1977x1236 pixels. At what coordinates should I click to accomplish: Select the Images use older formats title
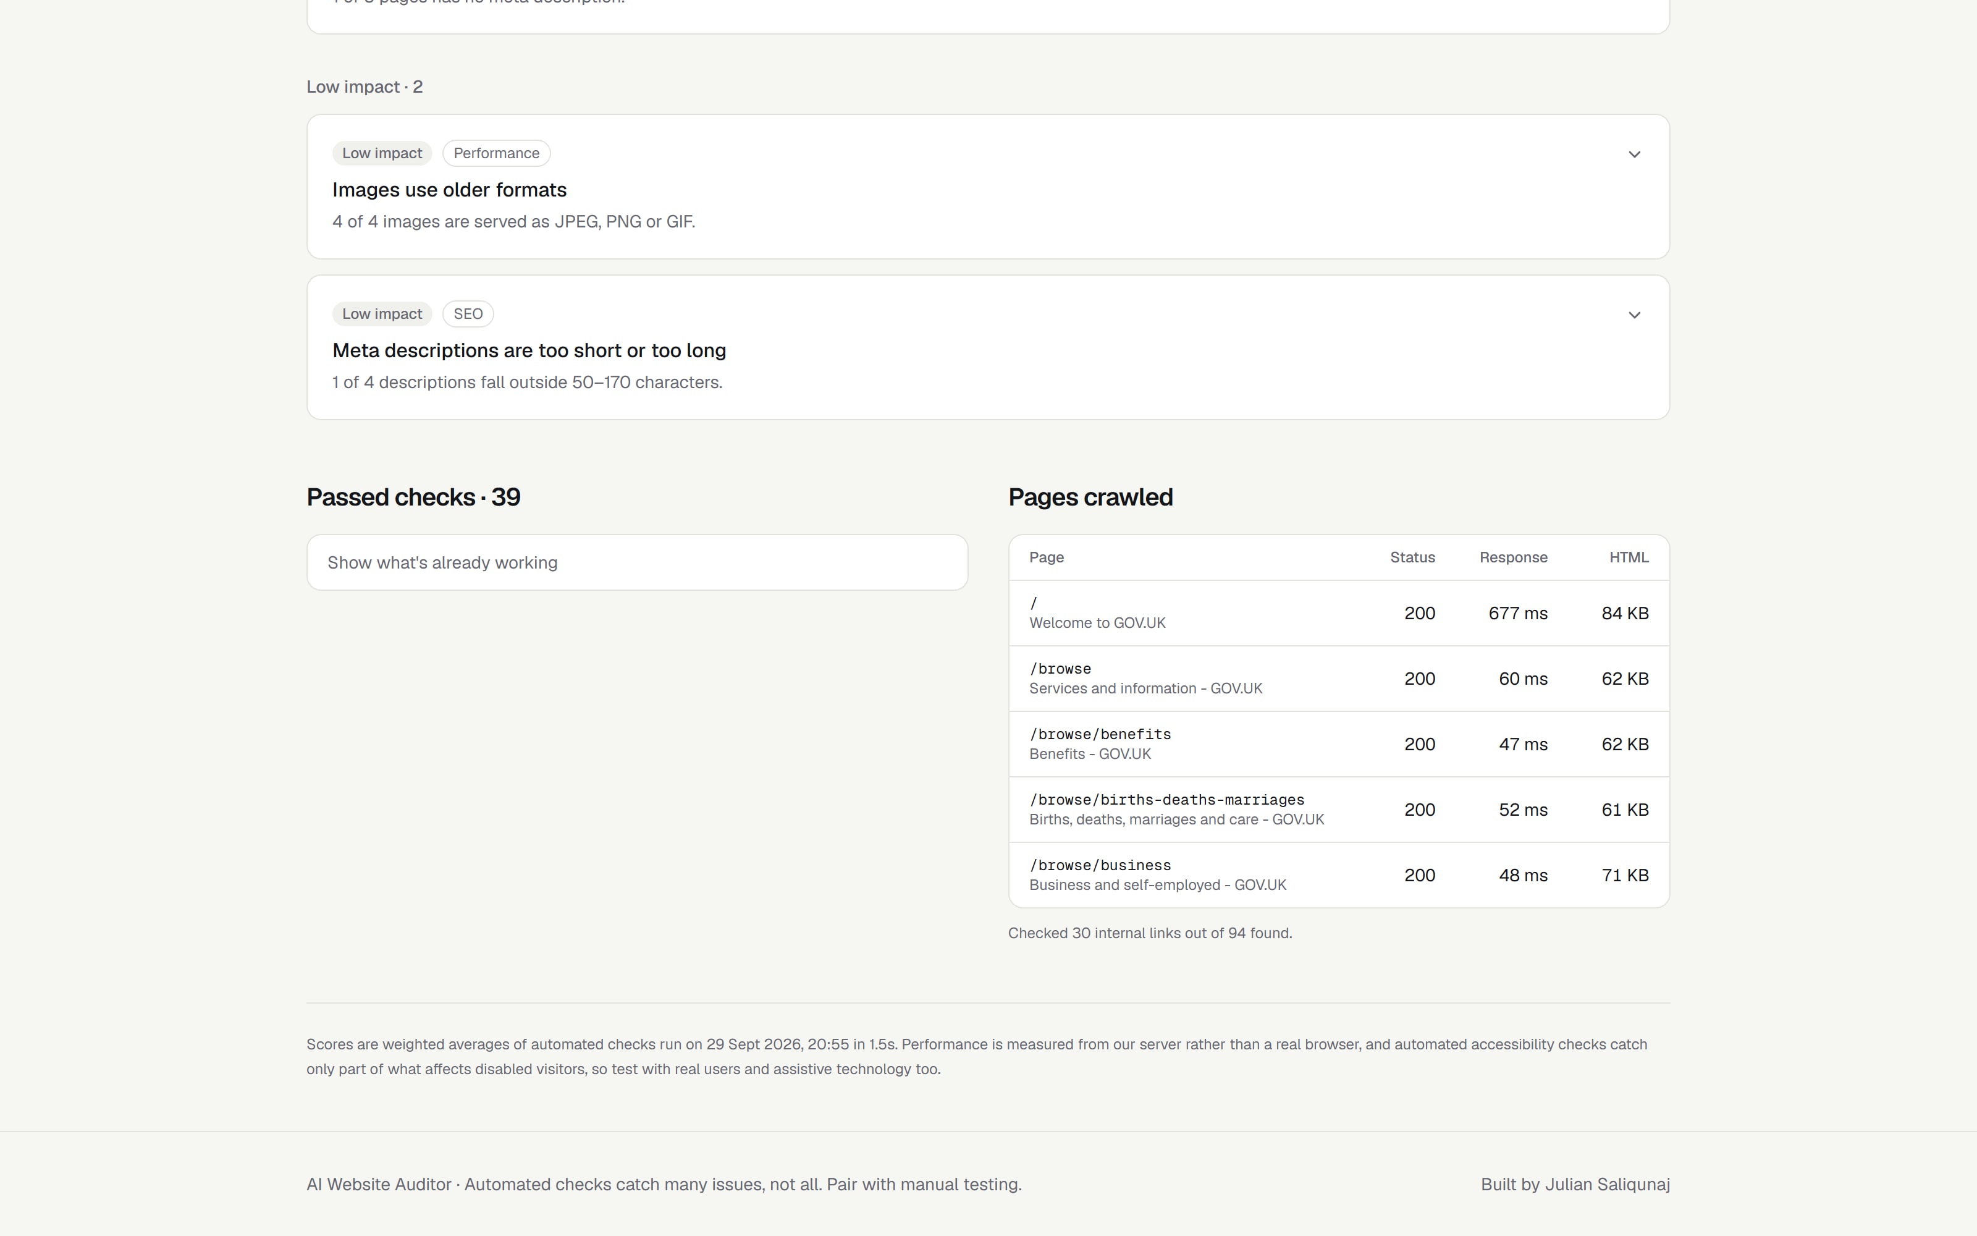(449, 190)
